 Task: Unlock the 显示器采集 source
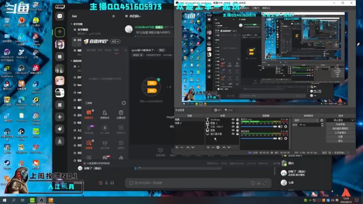(x=237, y=134)
